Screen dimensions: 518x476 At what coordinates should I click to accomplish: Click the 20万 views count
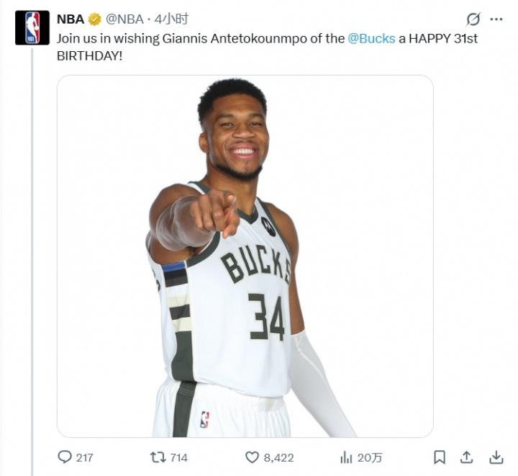pyautogui.click(x=371, y=457)
